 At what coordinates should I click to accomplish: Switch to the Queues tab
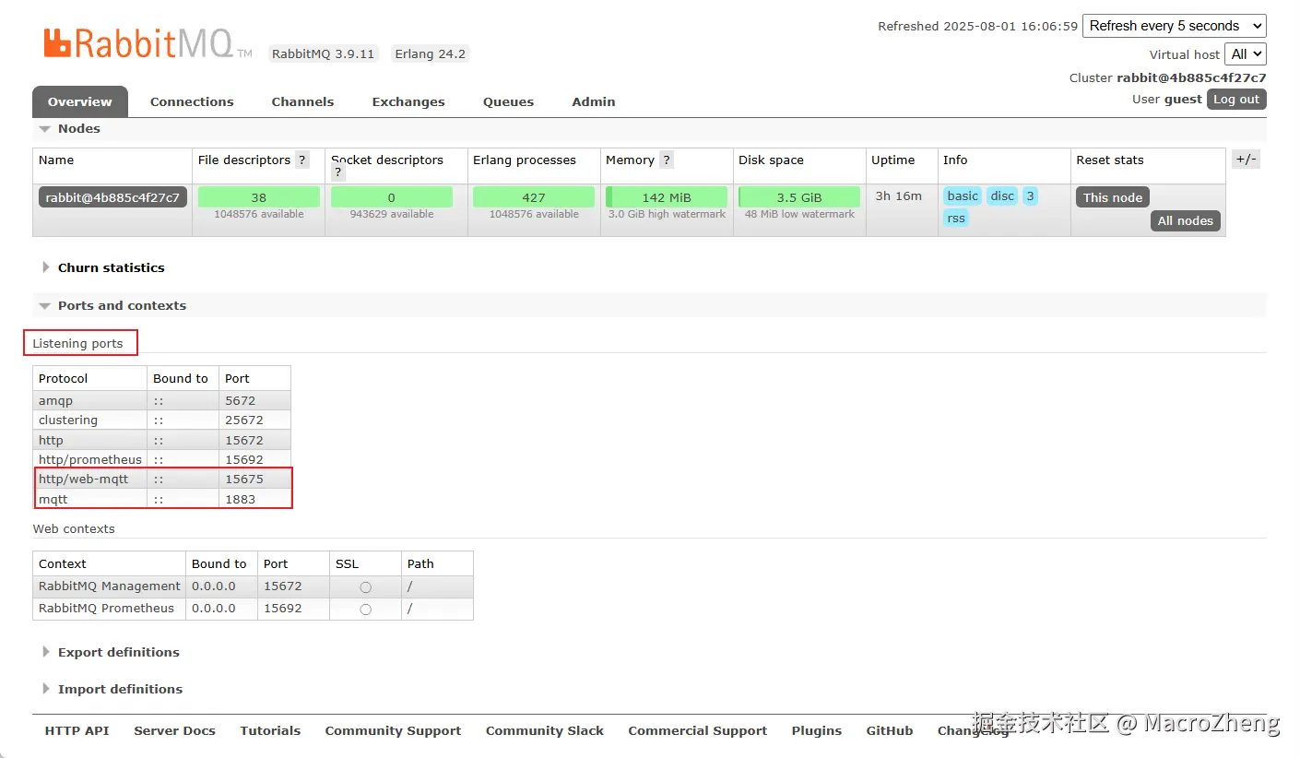coord(508,101)
